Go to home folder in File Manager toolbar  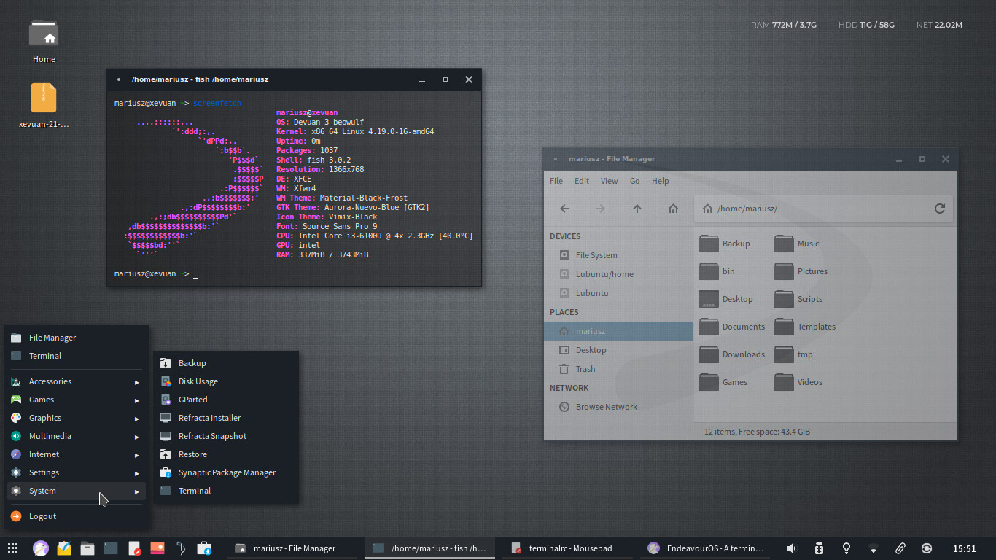tap(674, 209)
